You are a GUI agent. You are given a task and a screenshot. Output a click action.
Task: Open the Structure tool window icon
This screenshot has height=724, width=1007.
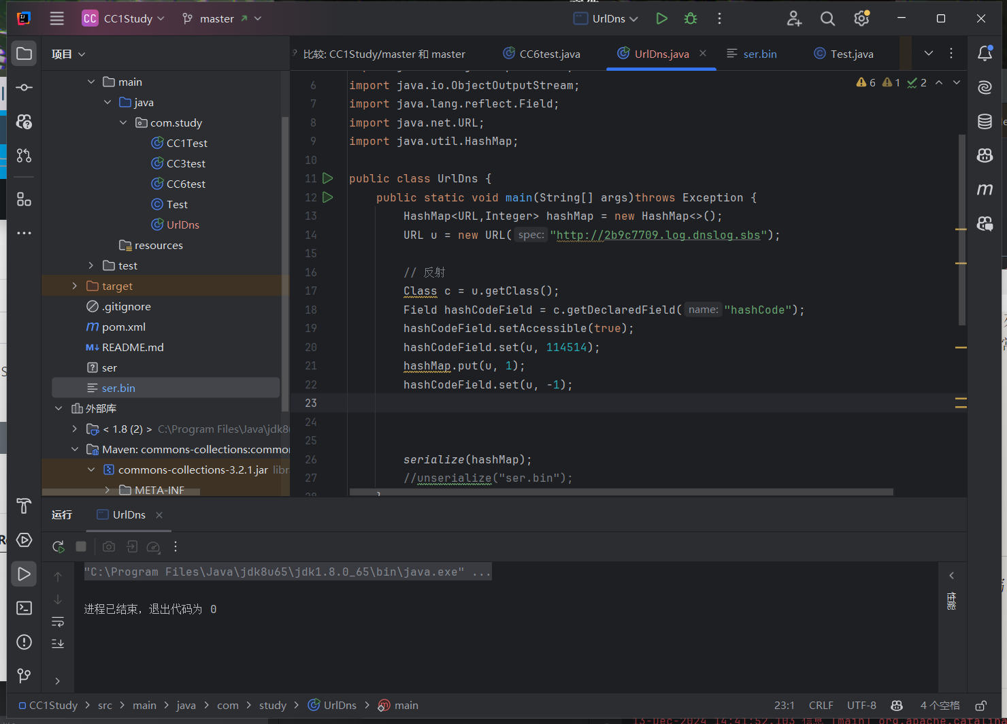pyautogui.click(x=24, y=199)
